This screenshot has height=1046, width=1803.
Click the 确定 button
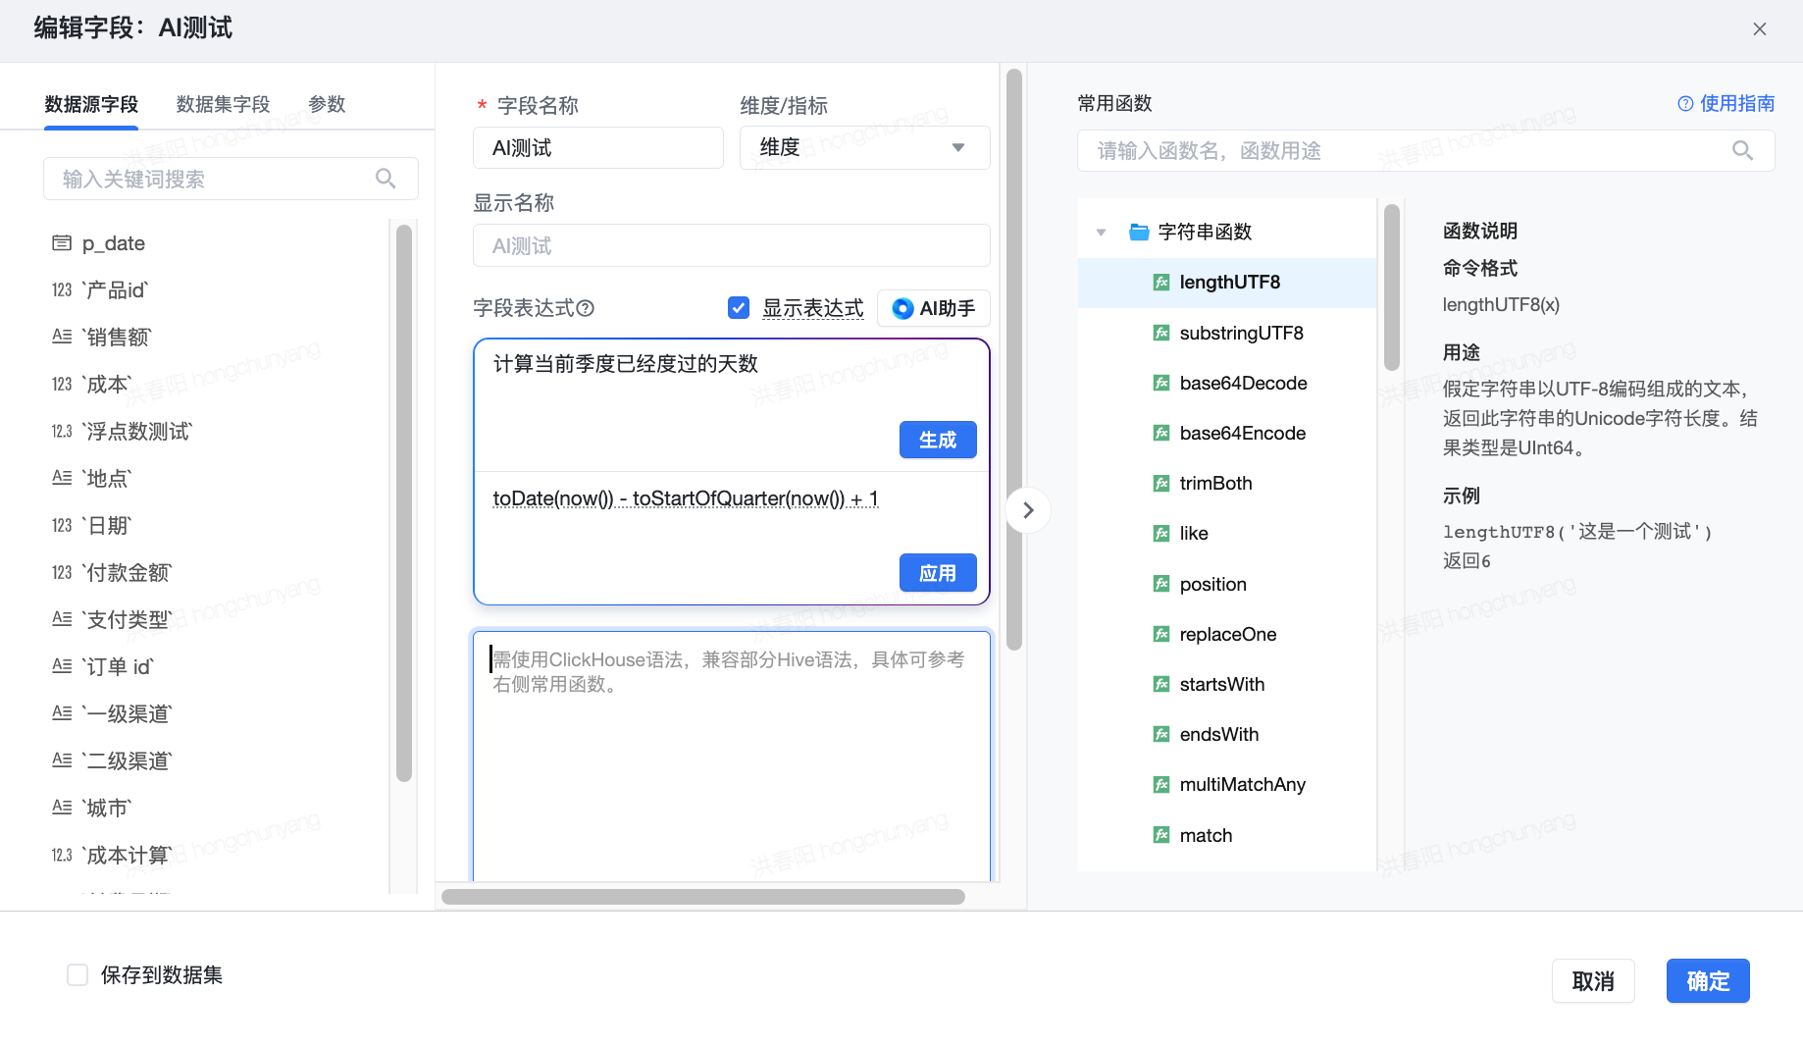tap(1708, 981)
